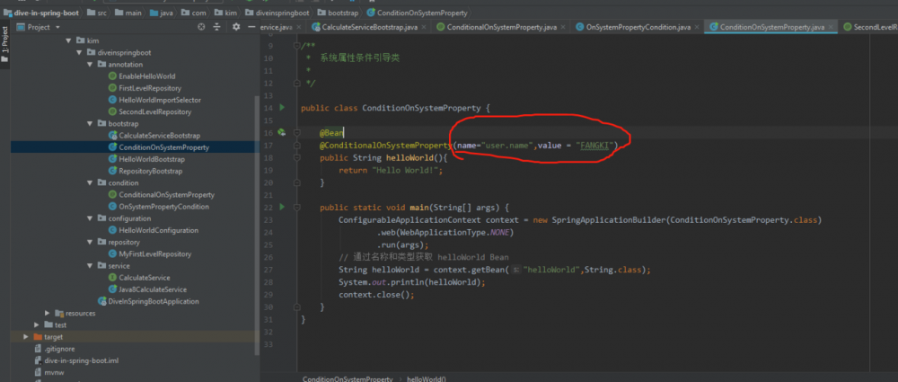Click the main breadcrumb in navigation bar
The width and height of the screenshot is (898, 382).
point(130,12)
